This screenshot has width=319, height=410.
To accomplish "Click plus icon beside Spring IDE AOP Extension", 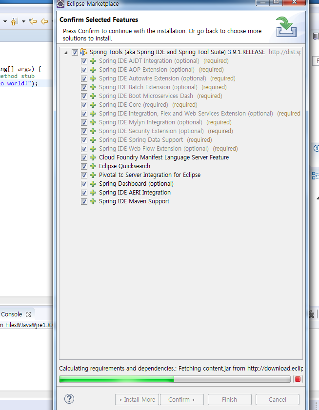I will tap(93, 70).
